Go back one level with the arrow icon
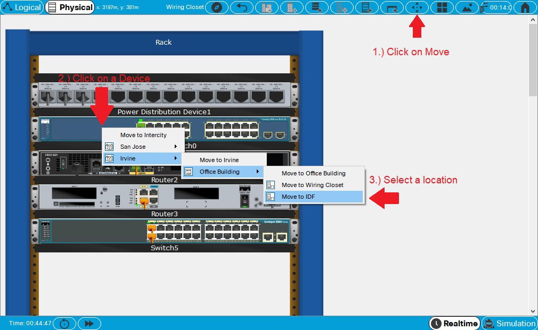538x330 pixels. point(241,7)
